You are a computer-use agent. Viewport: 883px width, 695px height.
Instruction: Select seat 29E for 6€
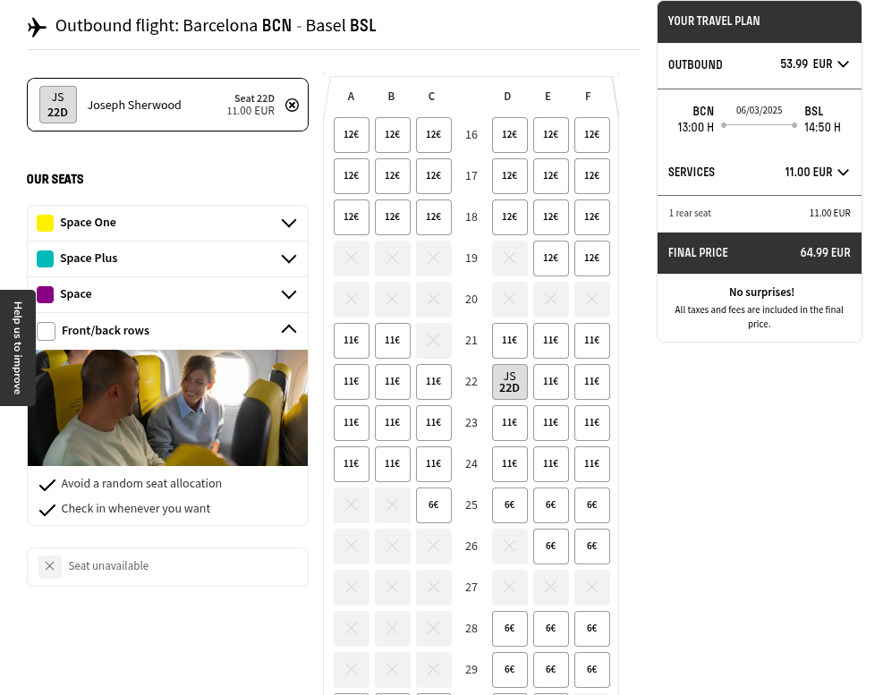[x=551, y=670]
